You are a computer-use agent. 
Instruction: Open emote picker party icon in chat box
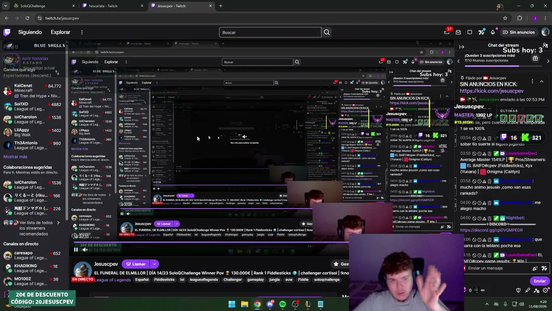535,268
